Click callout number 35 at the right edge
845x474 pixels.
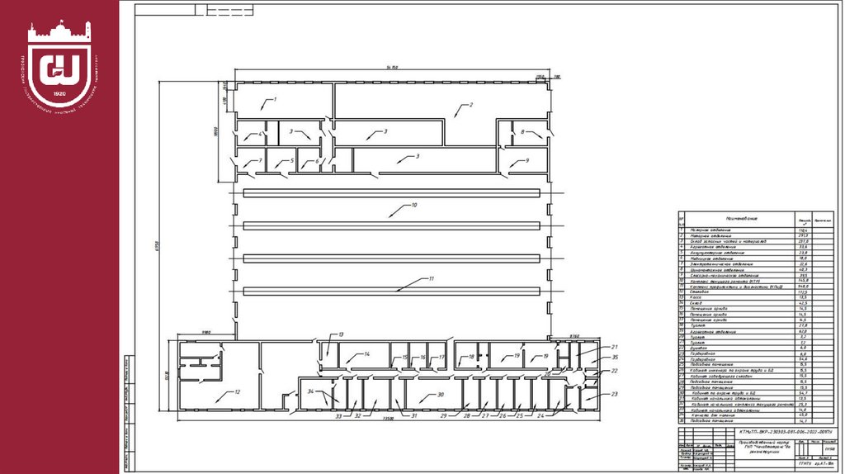[614, 357]
